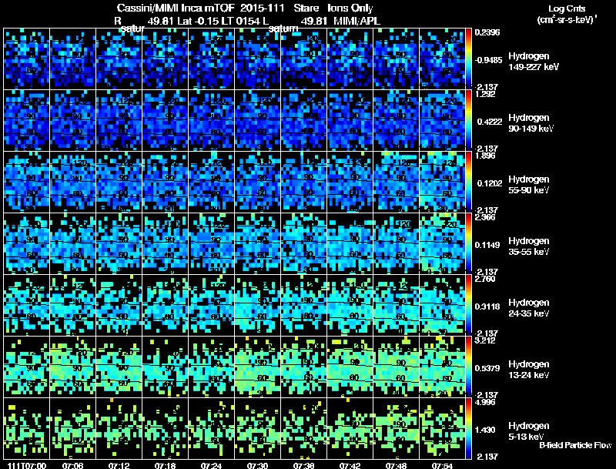Click the 0.5379 color scale value
This screenshot has height=469, width=616.
tap(487, 368)
